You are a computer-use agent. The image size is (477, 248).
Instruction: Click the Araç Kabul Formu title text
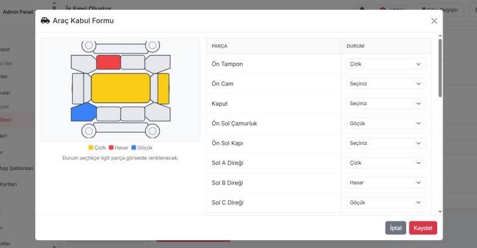coord(83,21)
